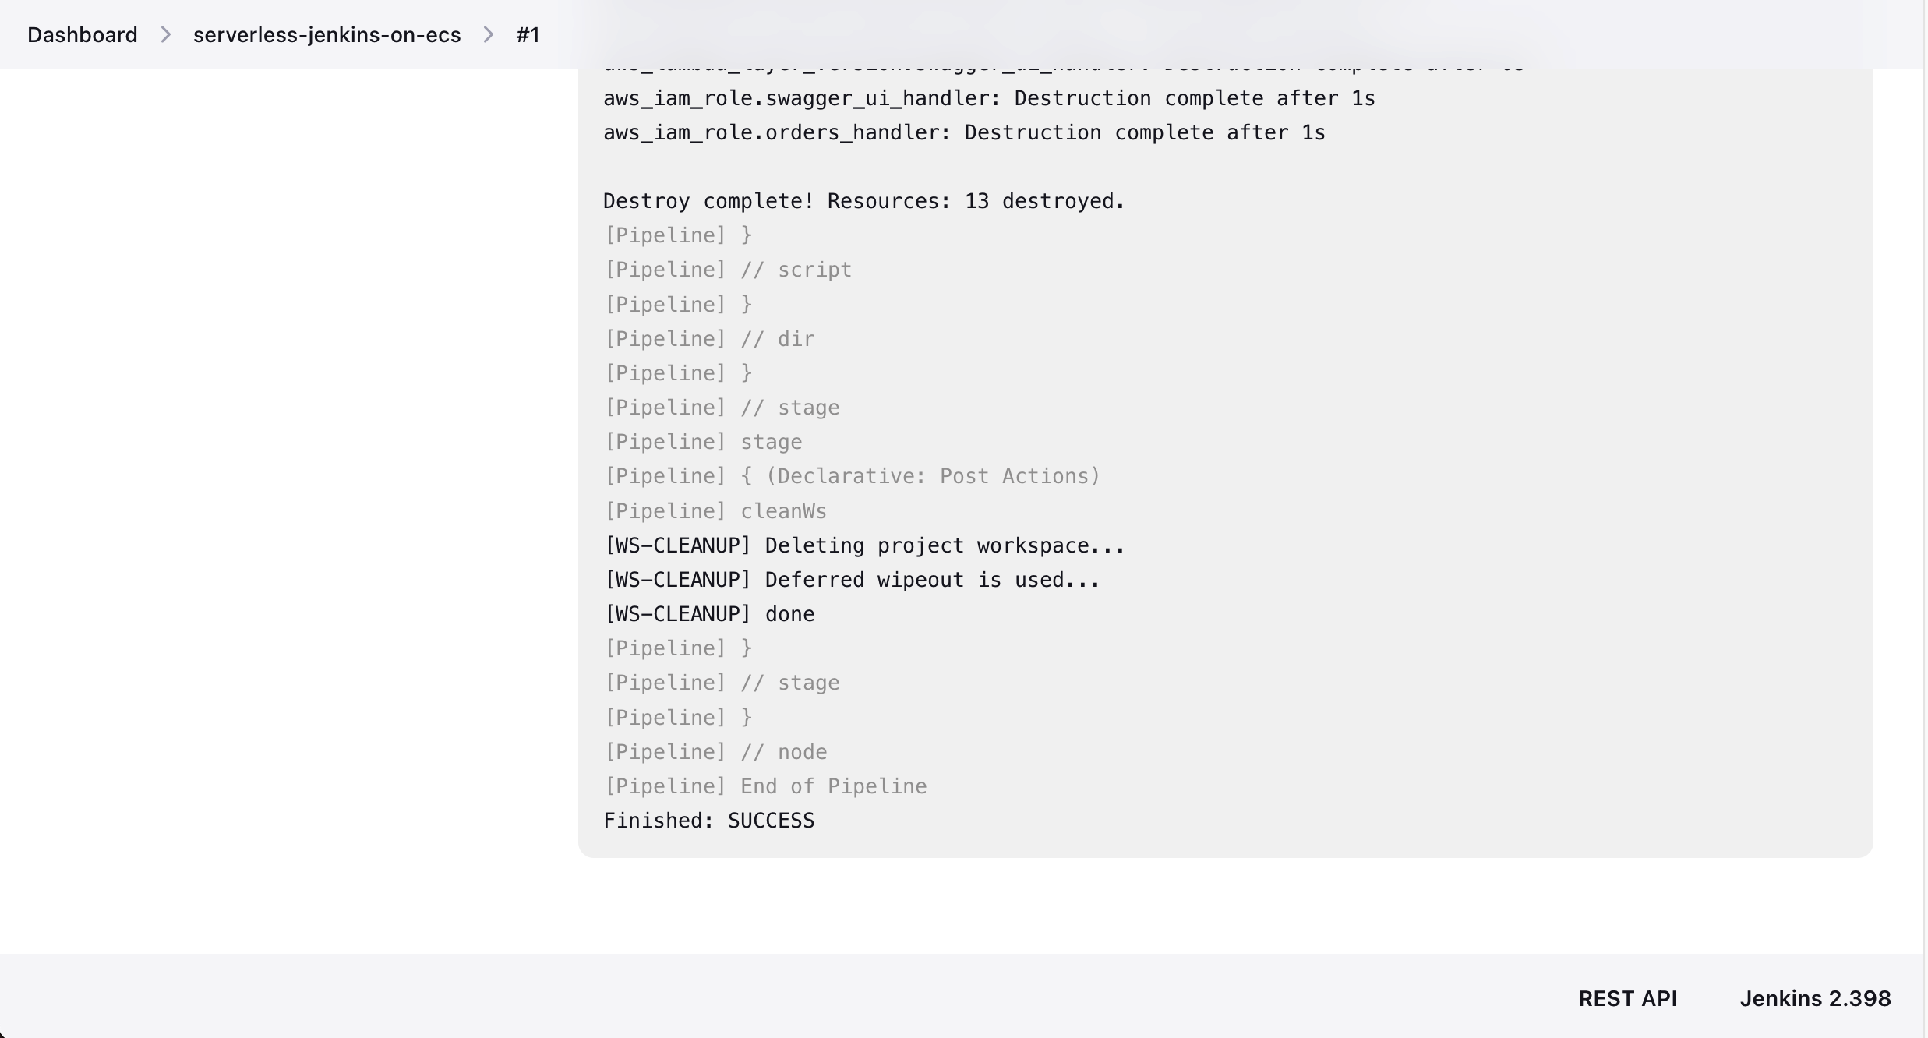Expand chevron after serverless-jenkins-on-ecs breadcrumb

[489, 35]
